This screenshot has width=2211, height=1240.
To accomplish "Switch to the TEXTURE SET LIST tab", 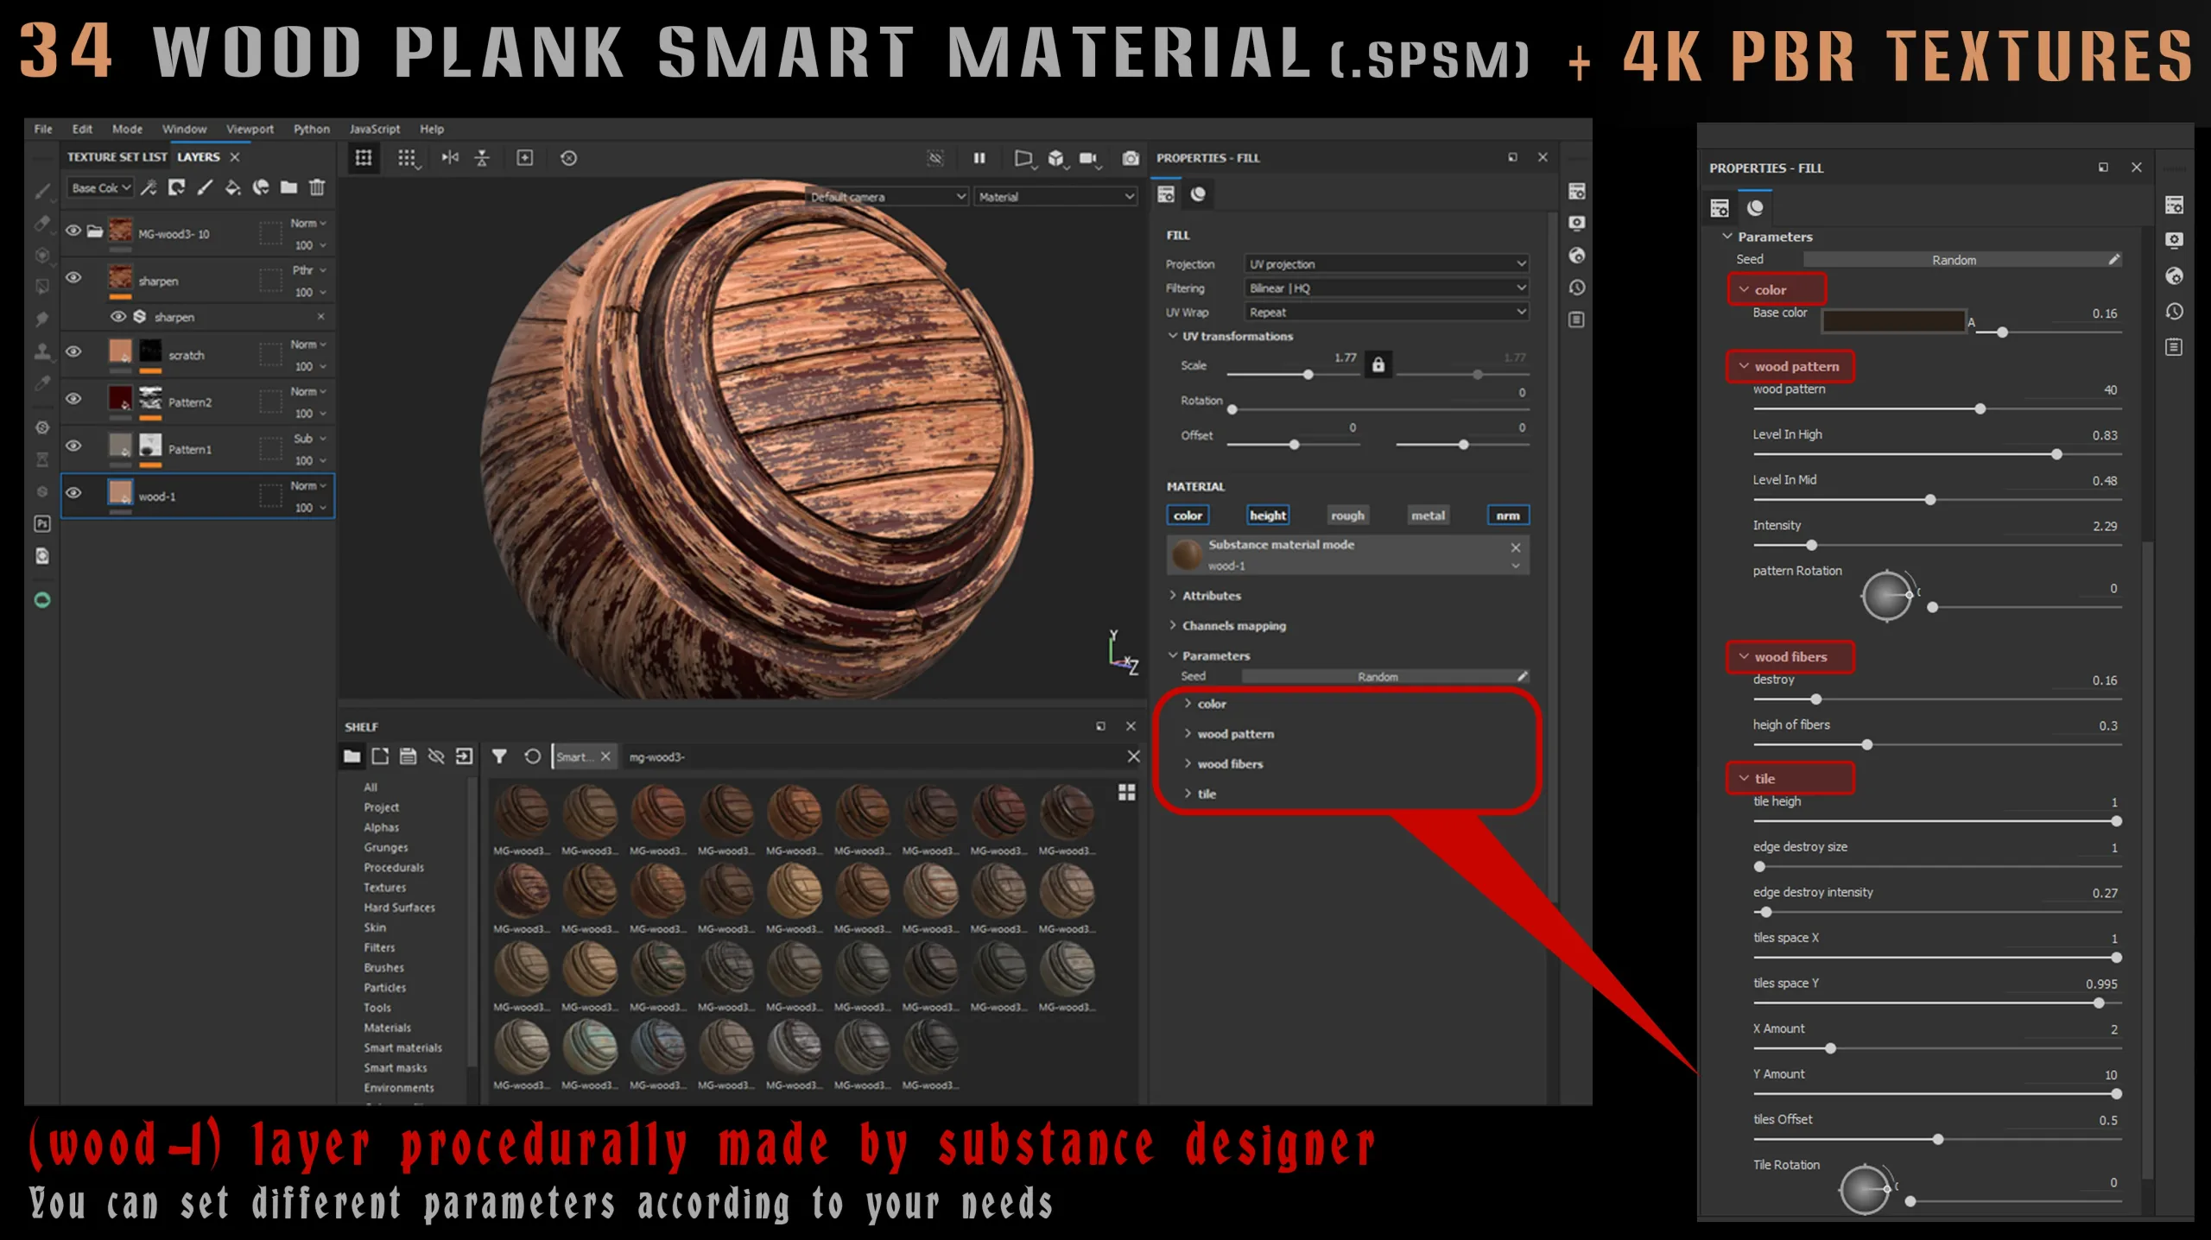I will coord(117,156).
